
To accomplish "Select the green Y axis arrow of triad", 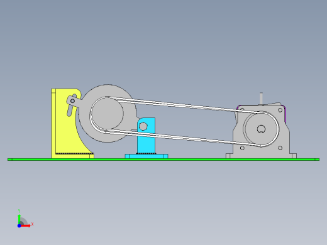I will (19, 219).
